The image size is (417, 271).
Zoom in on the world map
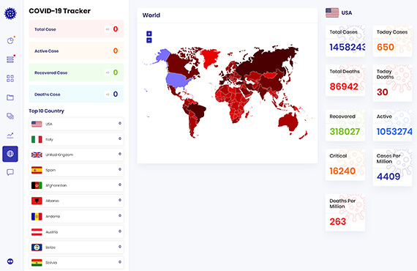[149, 34]
